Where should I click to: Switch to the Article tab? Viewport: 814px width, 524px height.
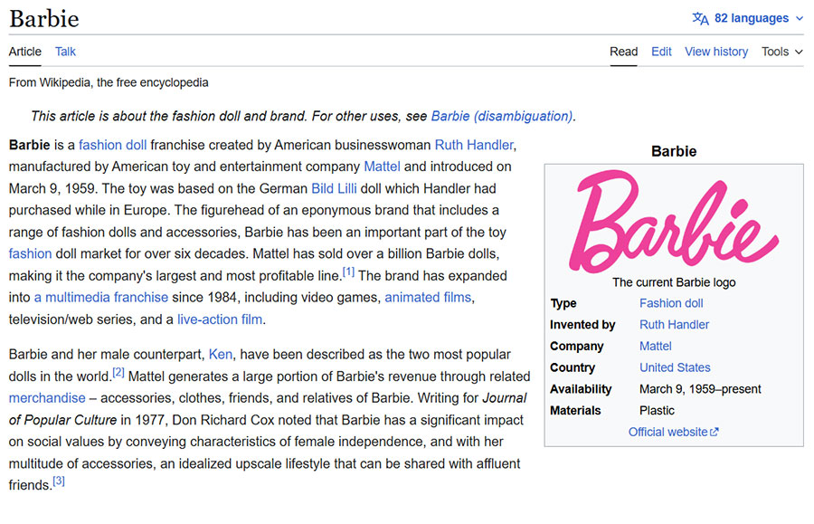[25, 52]
